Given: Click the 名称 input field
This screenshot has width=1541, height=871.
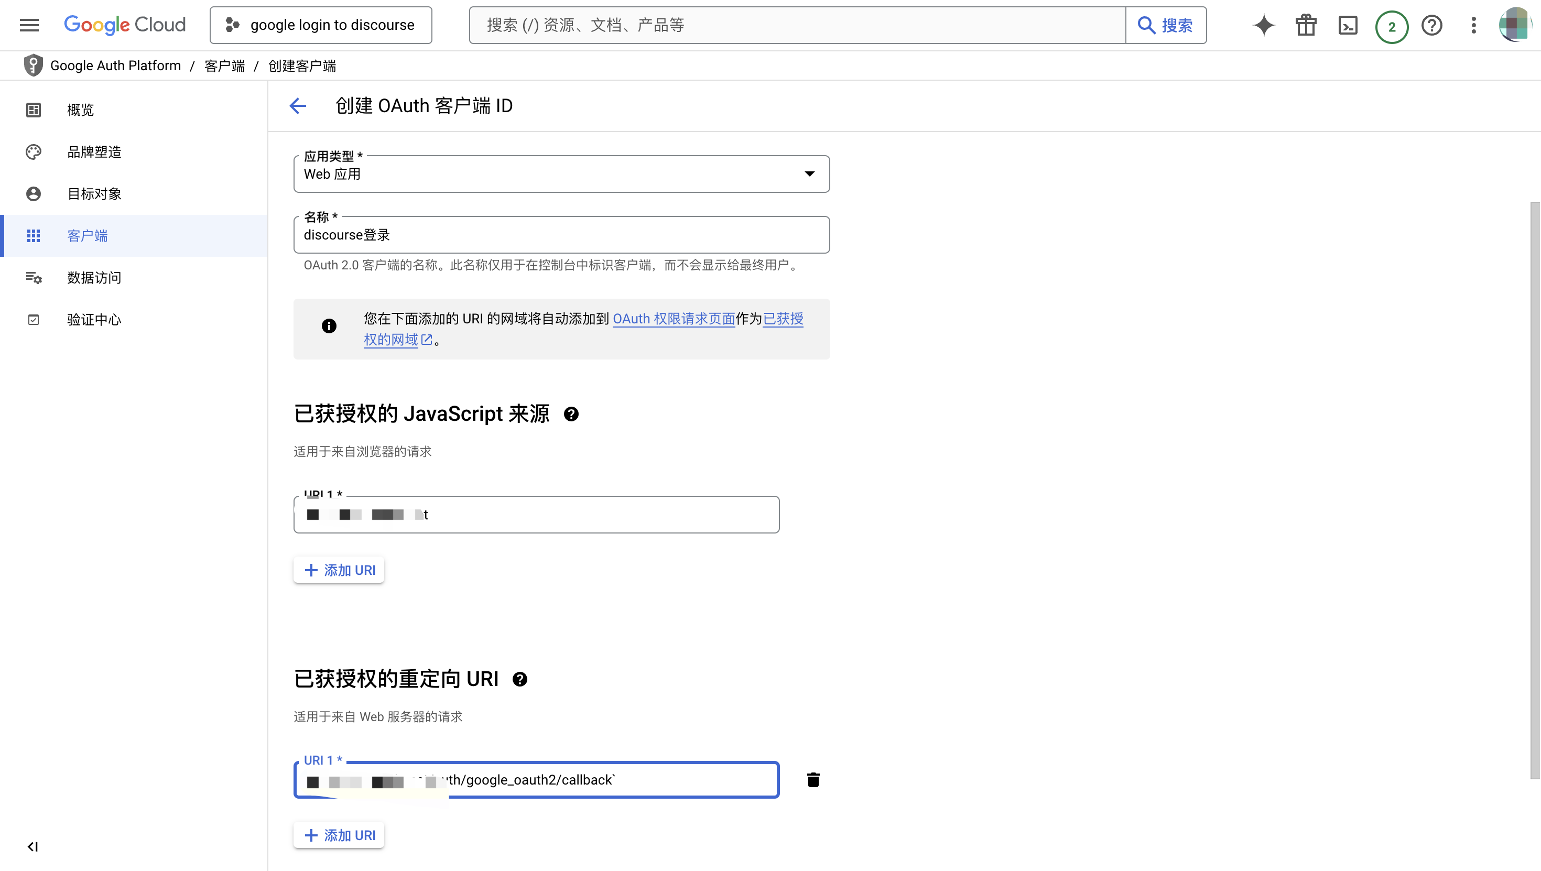Looking at the screenshot, I should pos(561,235).
